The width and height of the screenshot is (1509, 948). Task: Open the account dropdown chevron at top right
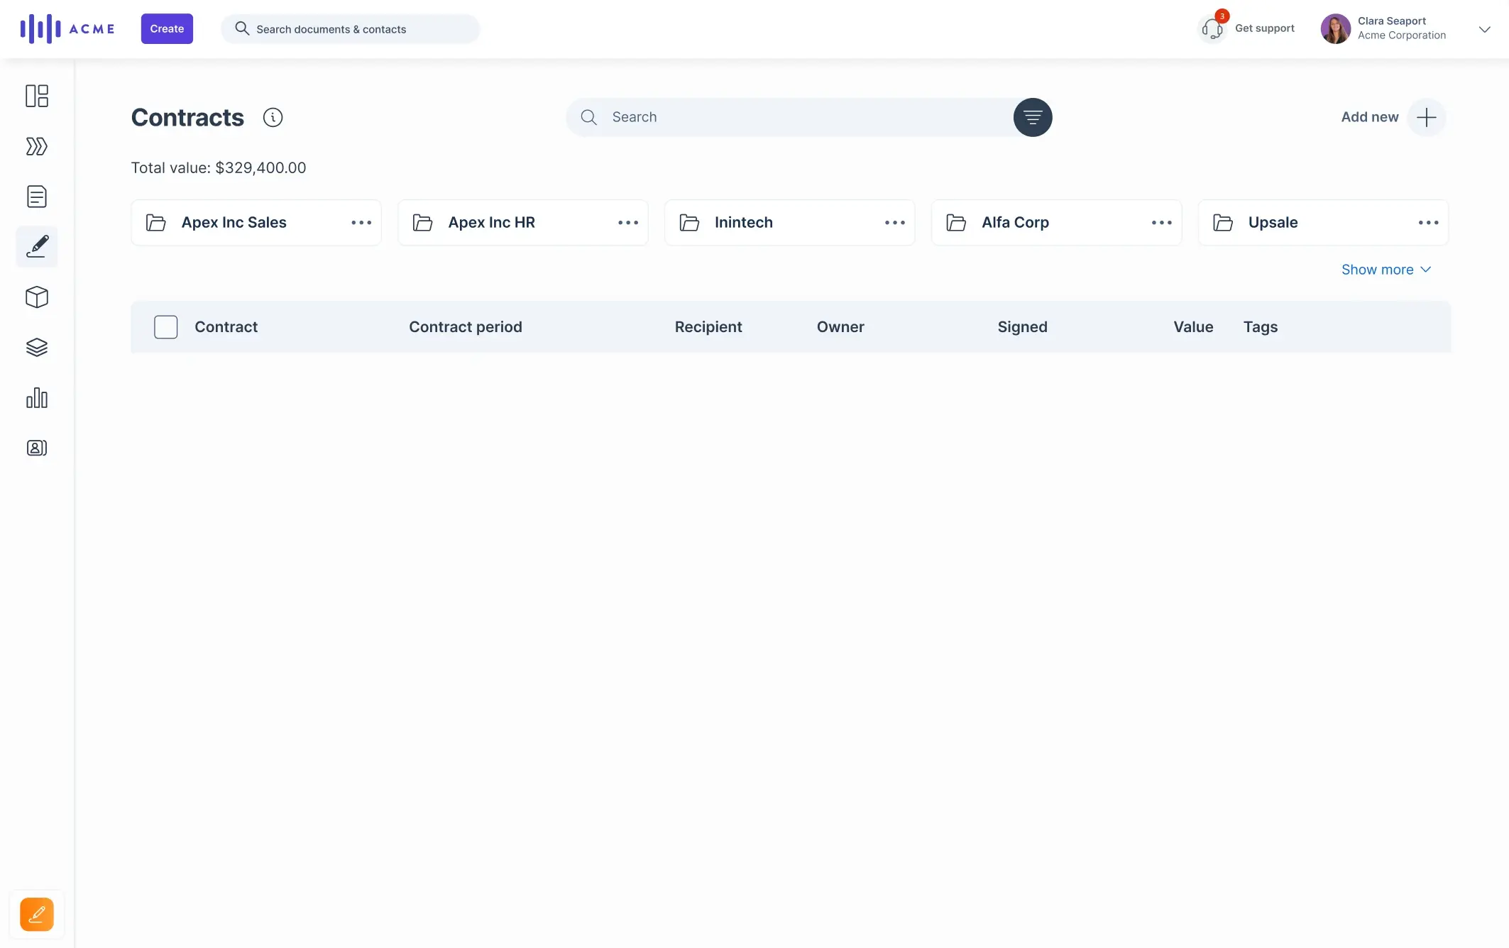[1485, 28]
